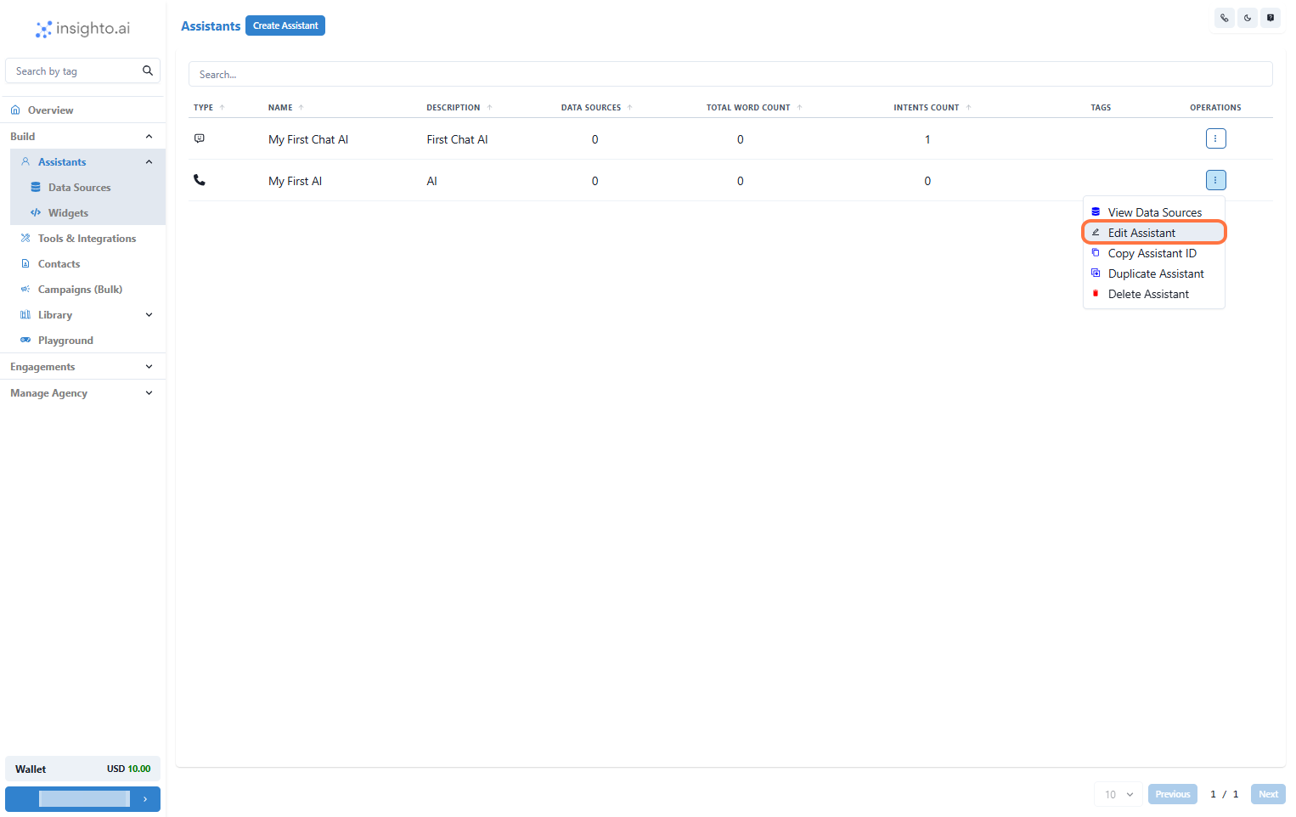The height and width of the screenshot is (817, 1296).
Task: Open the Playground sidebar link
Action: pos(65,340)
